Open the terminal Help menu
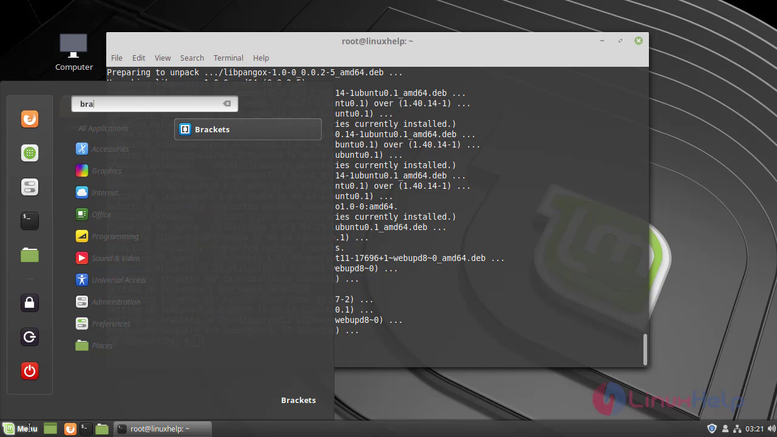 click(x=261, y=58)
